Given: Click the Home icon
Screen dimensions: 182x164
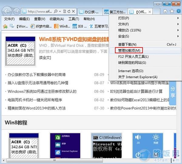Looking at the screenshot, I should pyautogui.click(x=165, y=11).
